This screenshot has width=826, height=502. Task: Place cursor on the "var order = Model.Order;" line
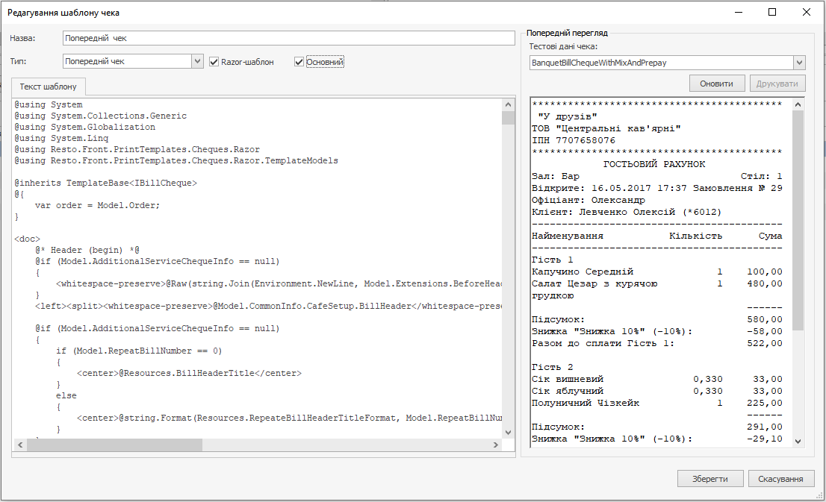[x=97, y=205]
